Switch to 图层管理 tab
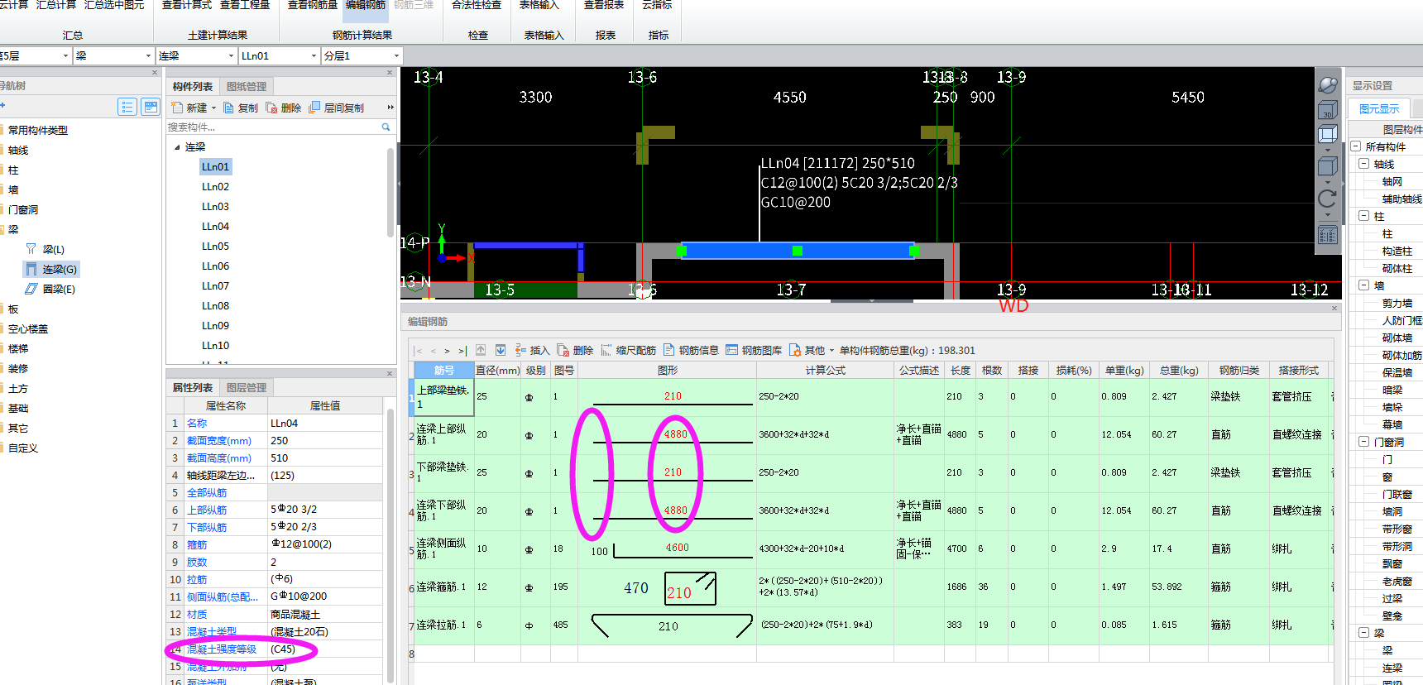Viewport: 1423px width, 685px height. coord(247,388)
